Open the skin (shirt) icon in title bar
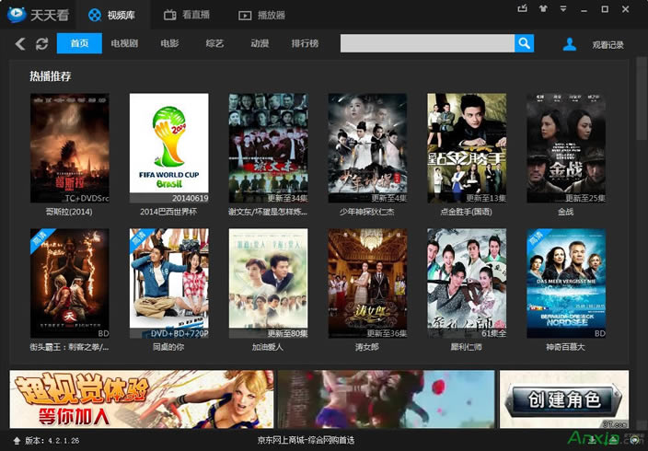 tap(542, 9)
